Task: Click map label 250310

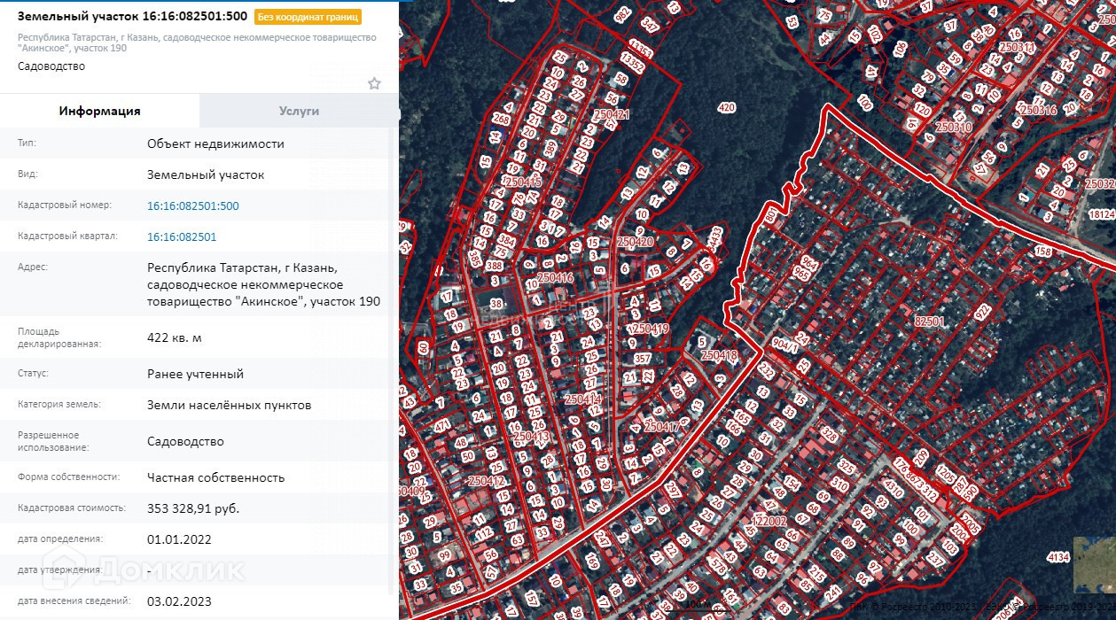Action: tap(954, 128)
